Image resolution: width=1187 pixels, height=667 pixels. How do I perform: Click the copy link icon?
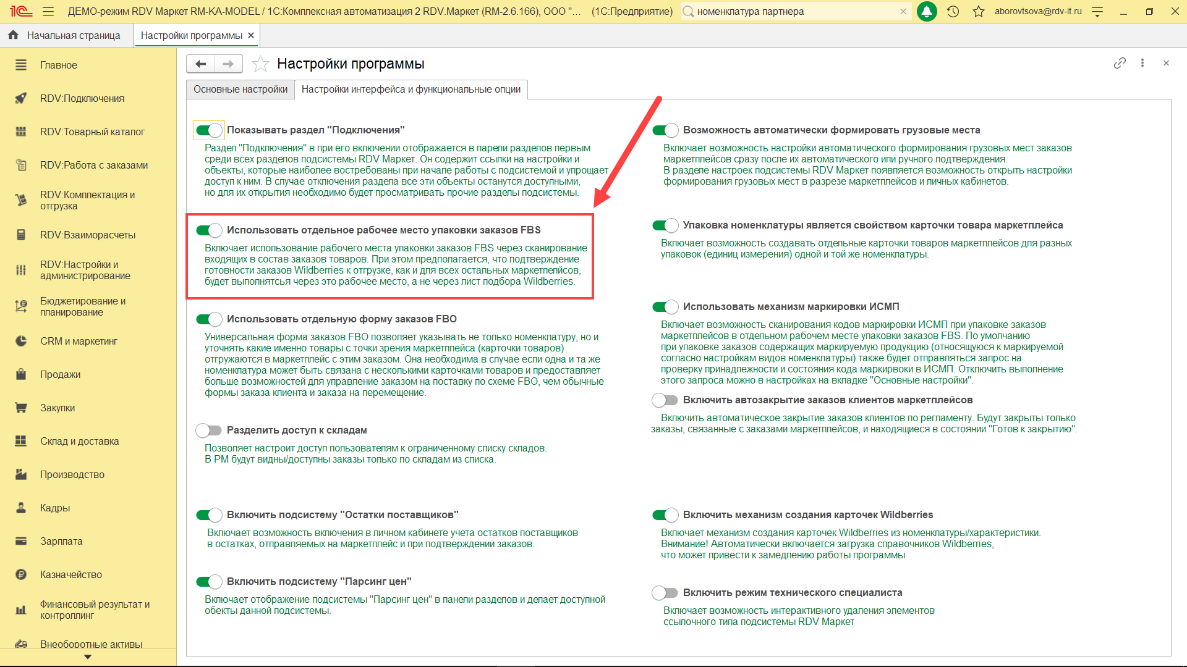point(1120,63)
